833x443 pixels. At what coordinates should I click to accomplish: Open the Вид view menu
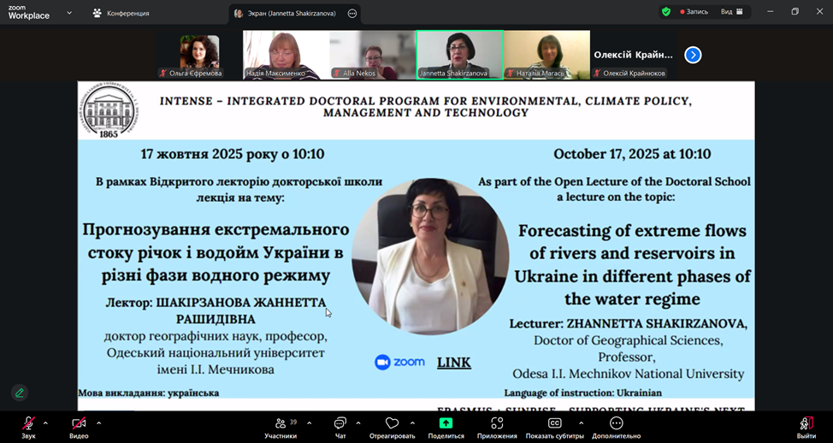point(731,12)
